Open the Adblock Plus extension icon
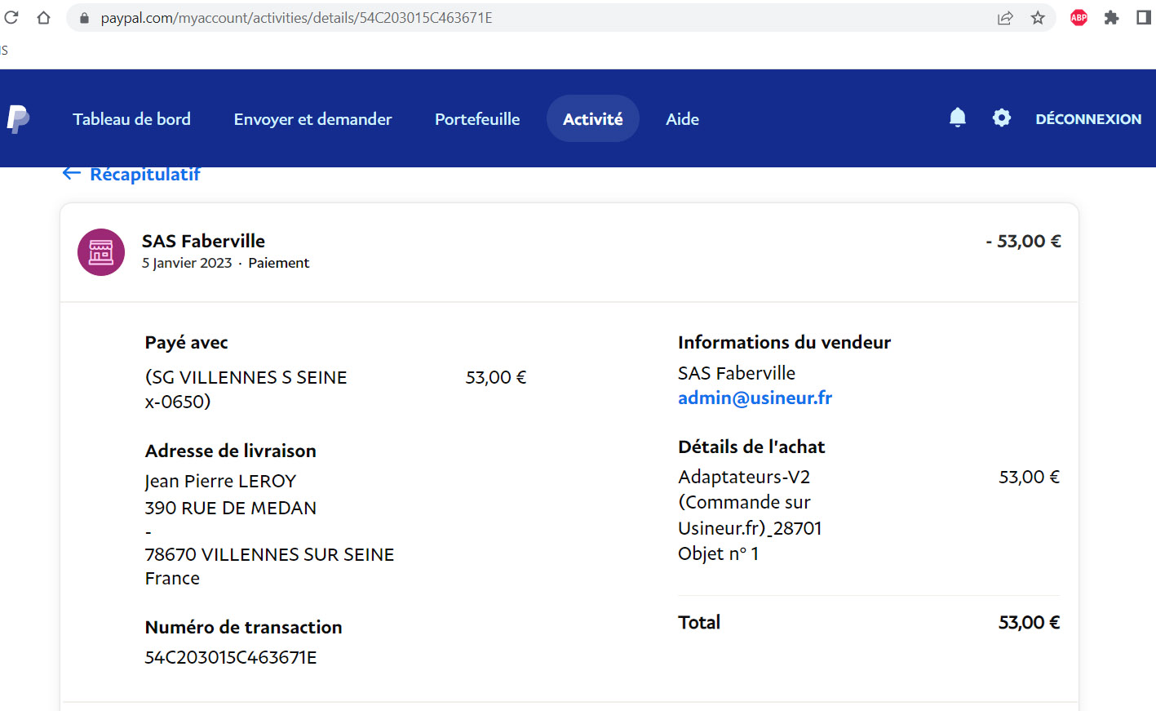 pos(1078,18)
